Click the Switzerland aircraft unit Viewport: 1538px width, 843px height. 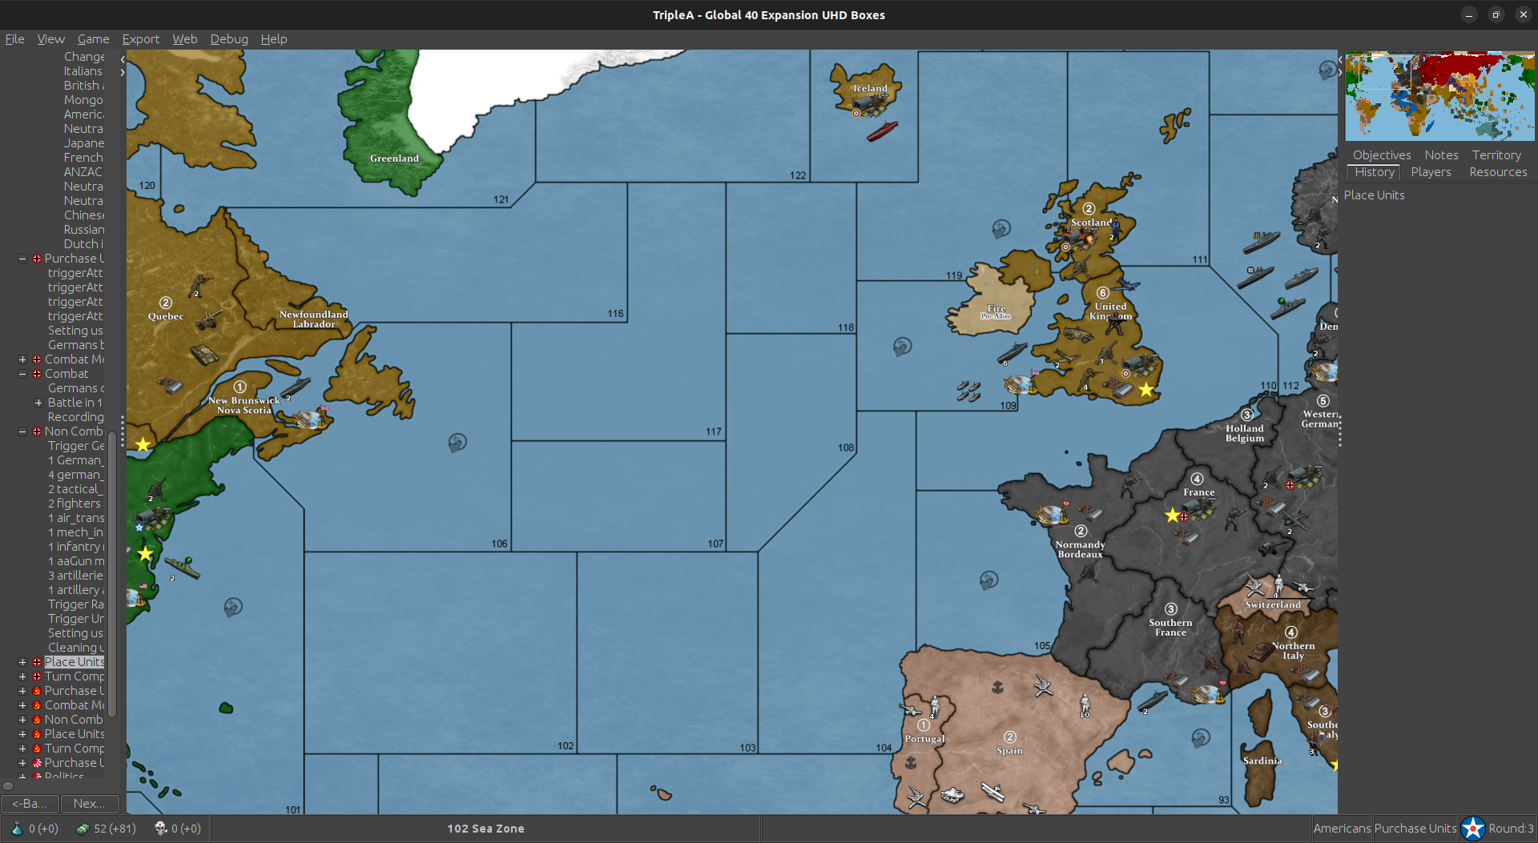pyautogui.click(x=1254, y=584)
